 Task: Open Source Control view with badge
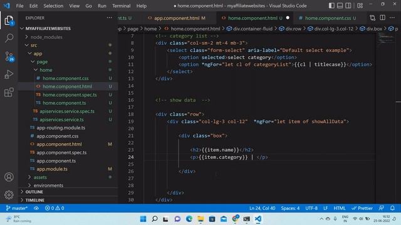[9, 56]
